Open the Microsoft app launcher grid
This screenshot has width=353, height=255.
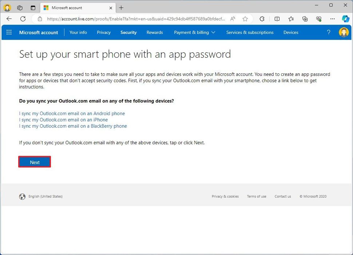pos(9,32)
